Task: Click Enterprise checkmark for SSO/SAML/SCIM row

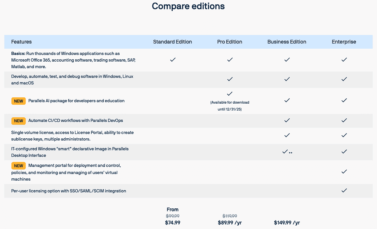Action: click(344, 191)
